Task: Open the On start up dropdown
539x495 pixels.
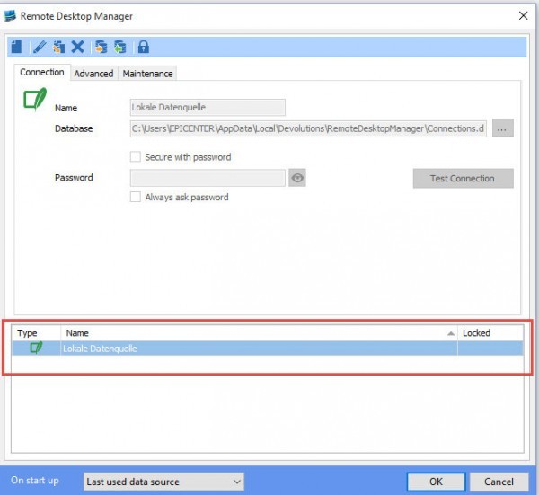Action: (163, 482)
